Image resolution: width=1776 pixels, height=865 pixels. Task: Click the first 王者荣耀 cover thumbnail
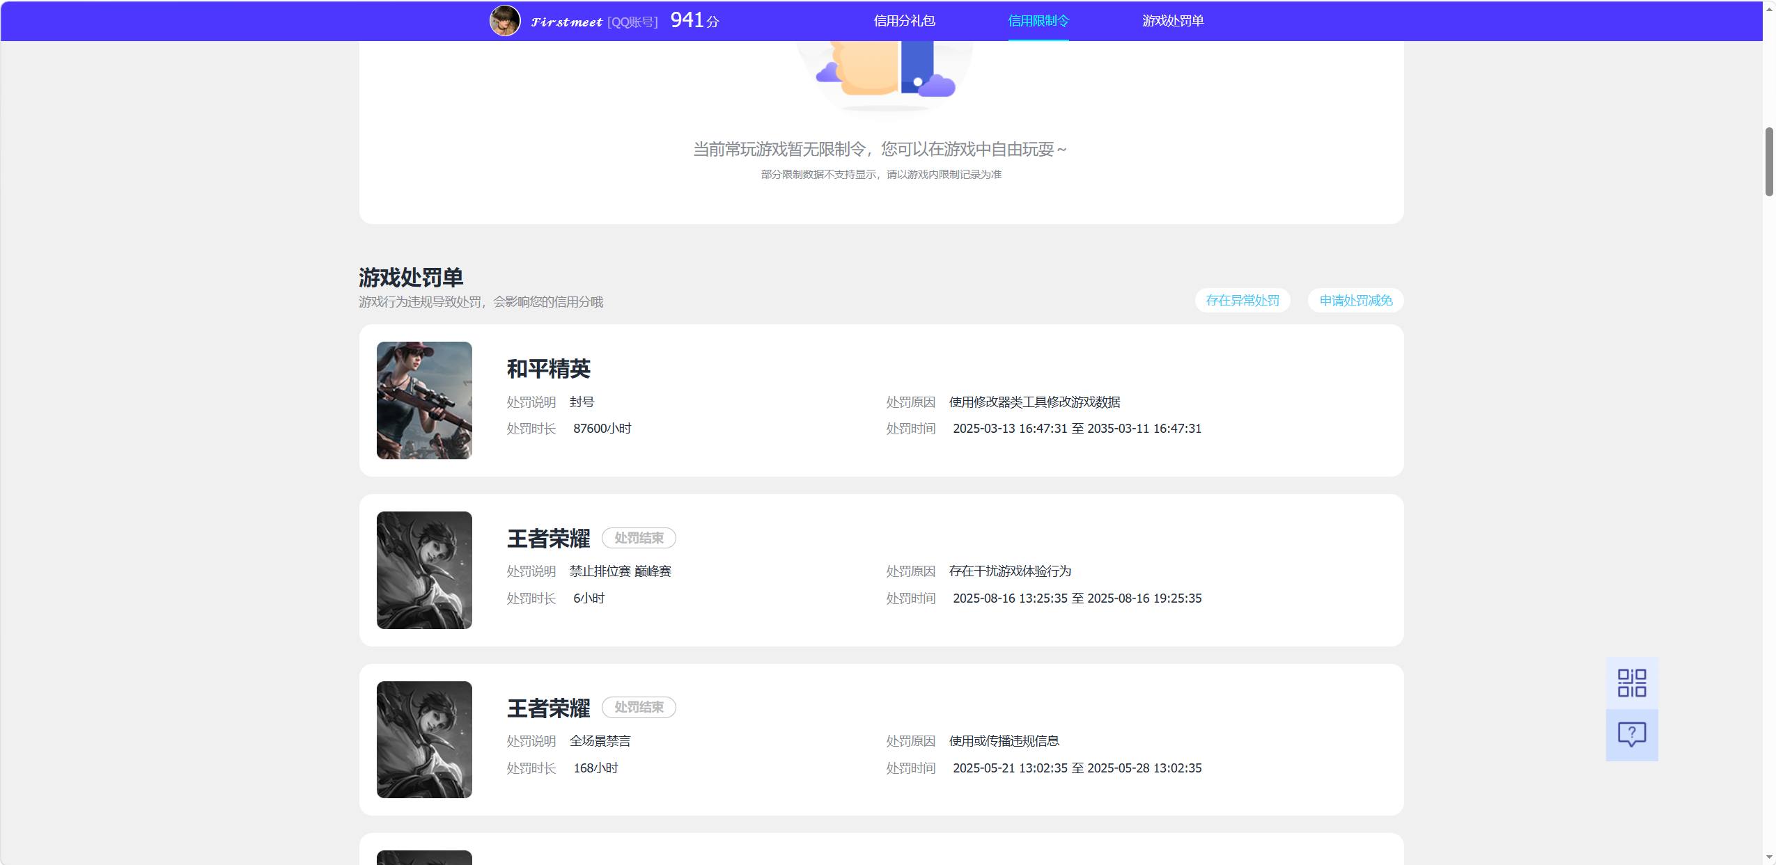[424, 570]
